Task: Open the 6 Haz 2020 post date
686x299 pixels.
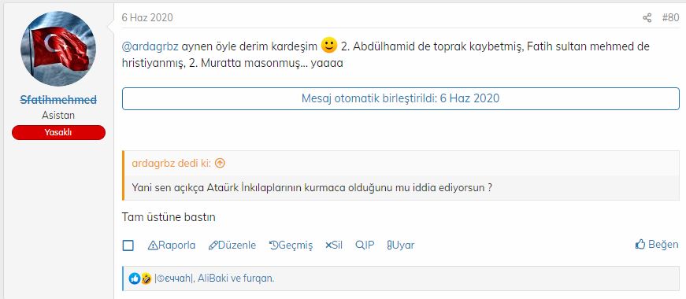Action: [x=147, y=18]
